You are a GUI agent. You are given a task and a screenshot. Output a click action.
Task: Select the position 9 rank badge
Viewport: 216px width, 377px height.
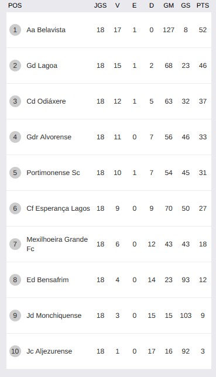[x=15, y=316]
